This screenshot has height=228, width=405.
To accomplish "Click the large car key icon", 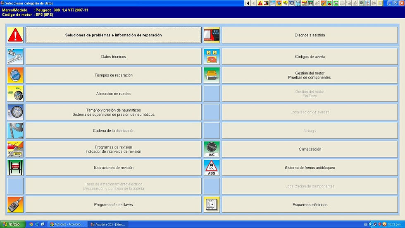I will point(15,204).
